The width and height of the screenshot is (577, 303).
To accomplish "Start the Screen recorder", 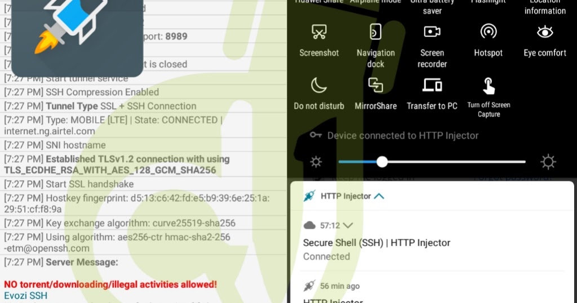I will (432, 46).
